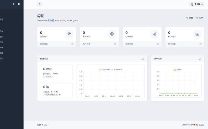Click round icon at right of 订单列表 footer
This screenshot has height=129, width=208.
pyautogui.click(x=158, y=44)
